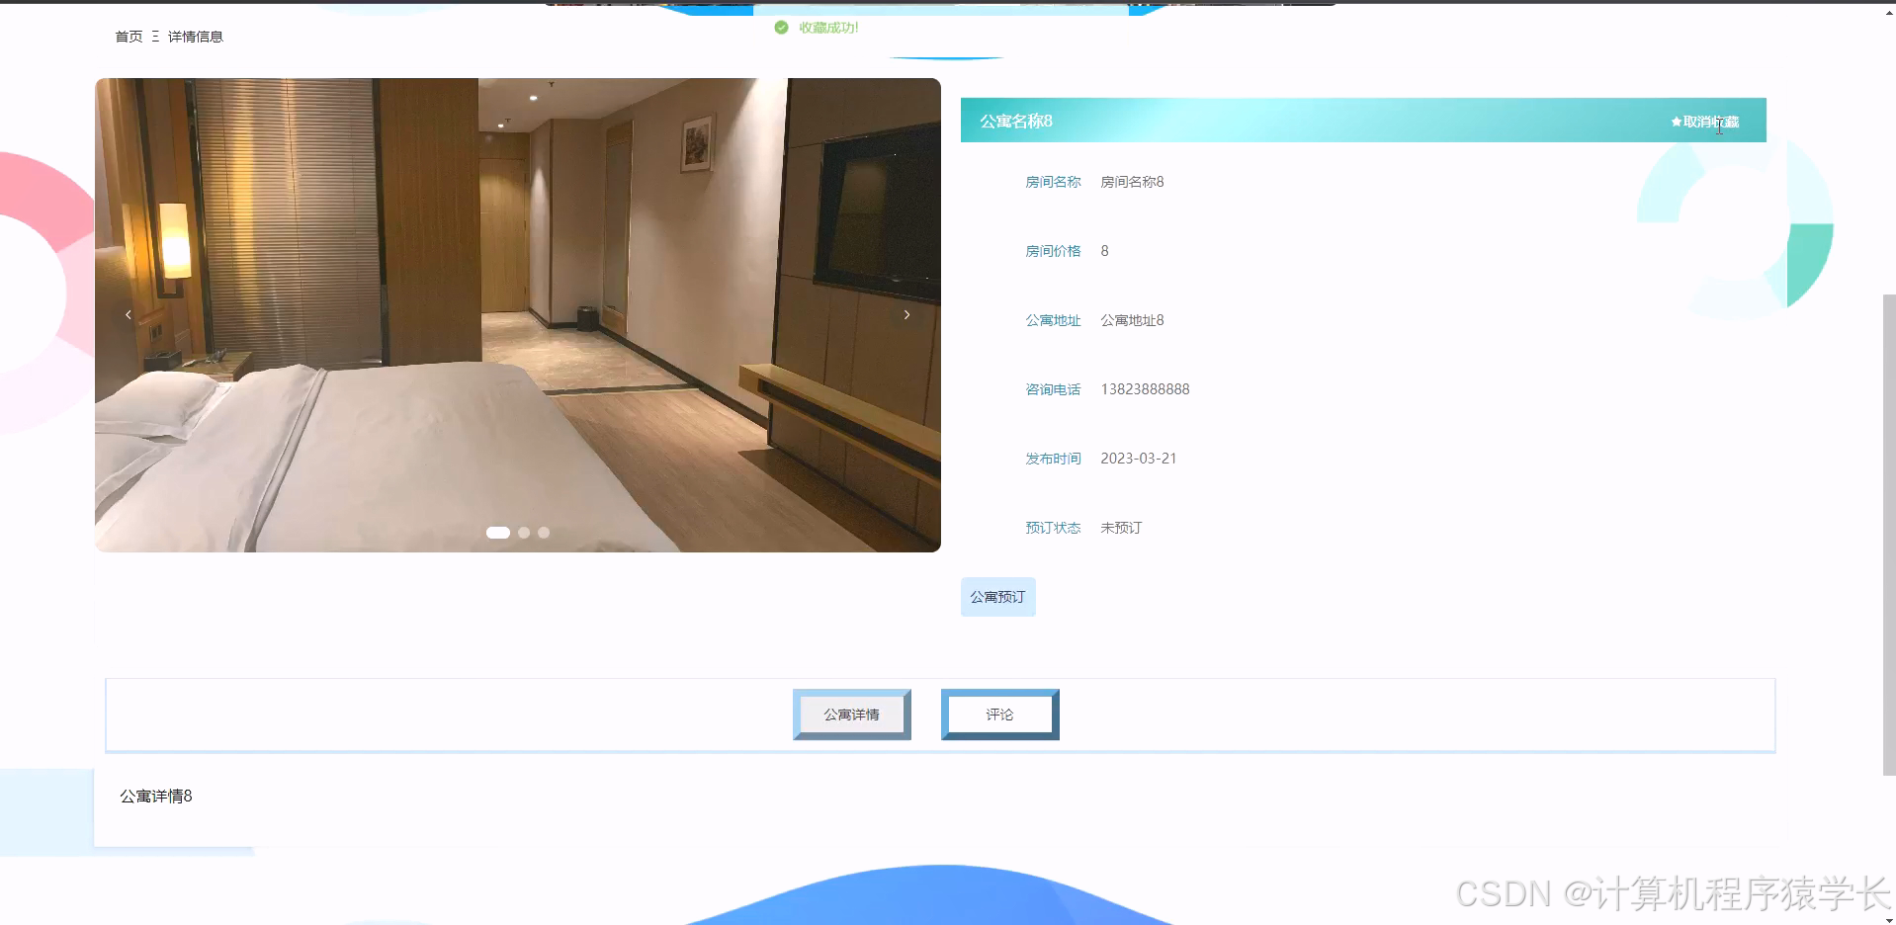Click 详情信息 breadcrumb item
The height and width of the screenshot is (925, 1896).
196,37
